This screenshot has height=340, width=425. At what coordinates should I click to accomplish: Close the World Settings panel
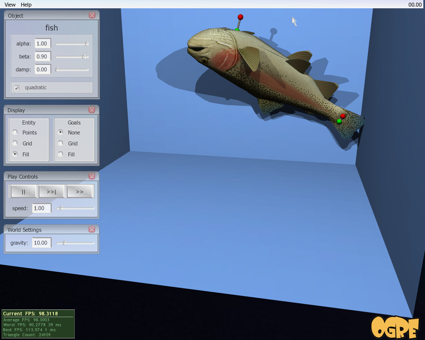[x=92, y=229]
